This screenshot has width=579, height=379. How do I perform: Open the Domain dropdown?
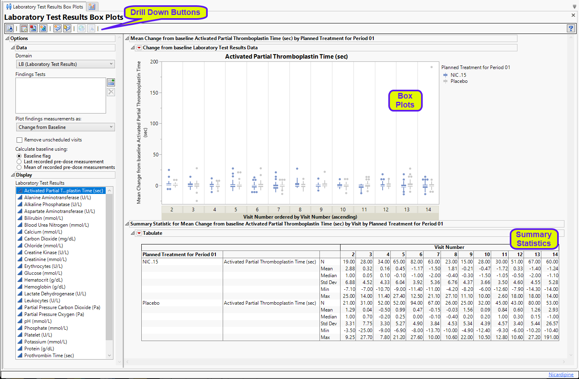[x=65, y=64]
